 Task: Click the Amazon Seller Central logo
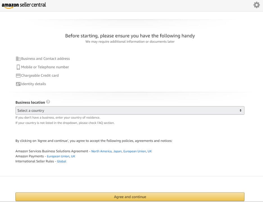24,5
